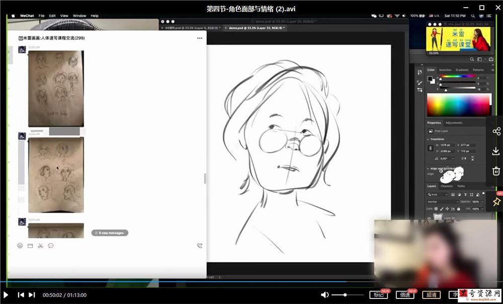Open the WeChat chat history icon
Image resolution: width=503 pixels, height=304 pixels.
point(51,246)
